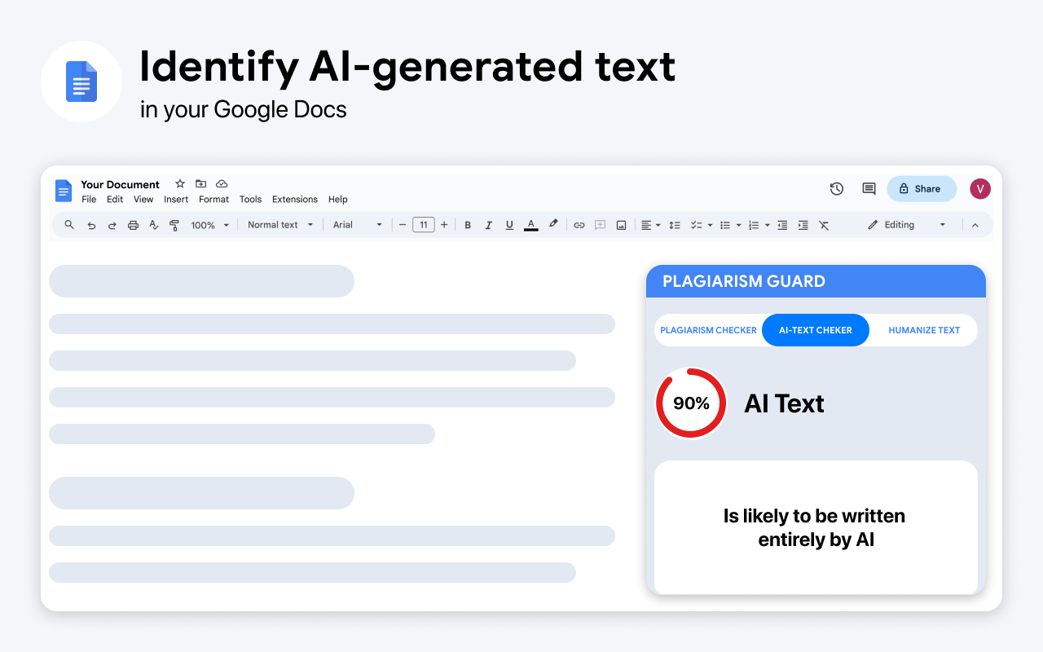Open the Insert menu
Viewport: 1043px width, 652px height.
pos(176,200)
